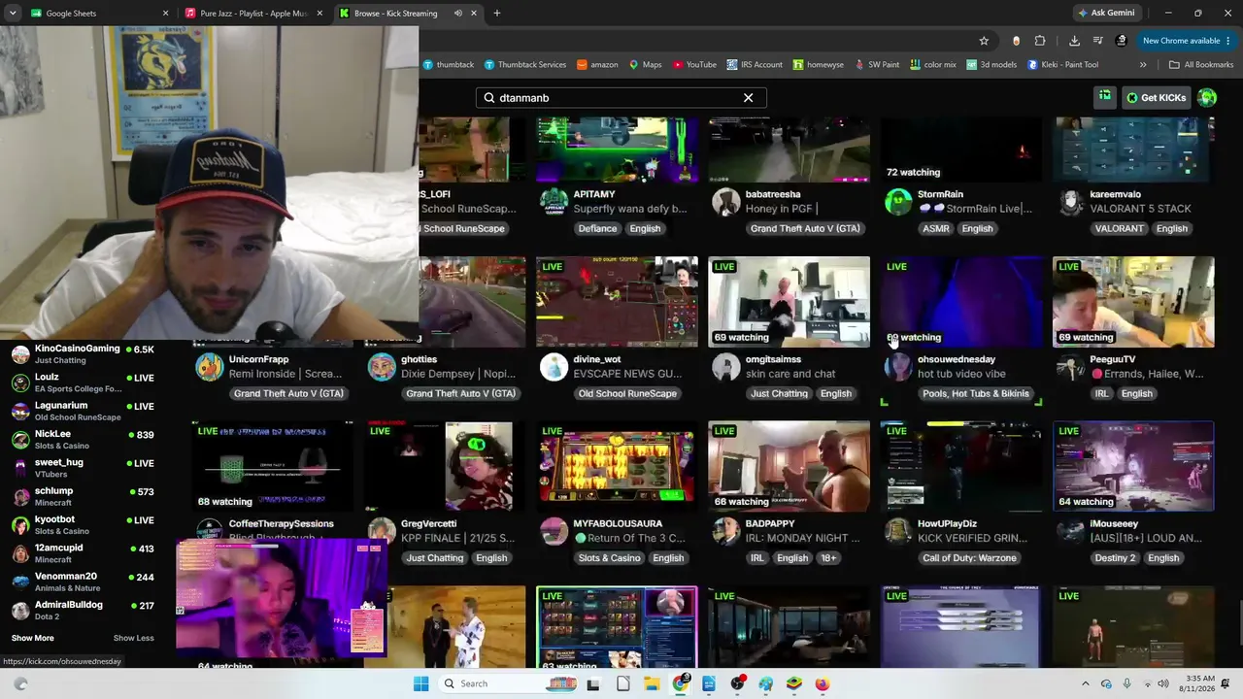
Task: Click the Get KICKs button
Action: [1156, 97]
